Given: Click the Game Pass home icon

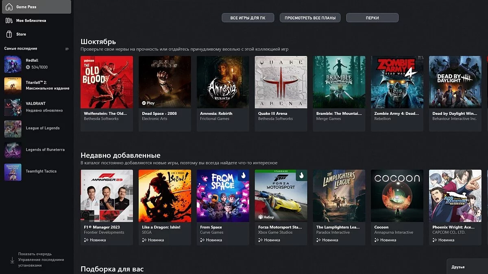Looking at the screenshot, I should click(x=9, y=7).
